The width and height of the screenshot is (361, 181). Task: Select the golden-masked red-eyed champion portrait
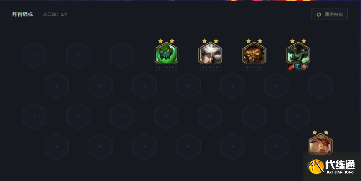pyautogui.click(x=254, y=53)
